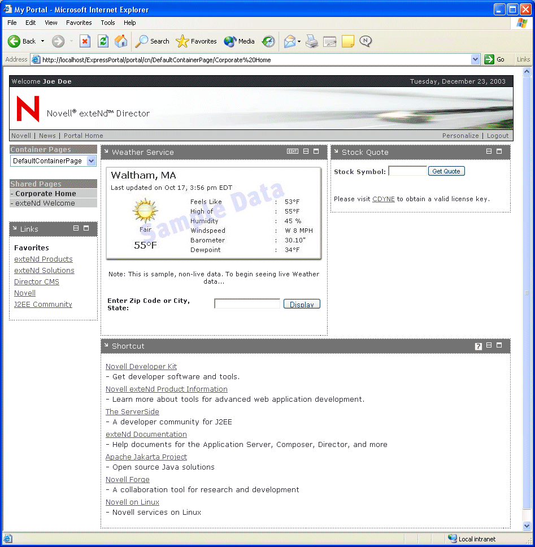This screenshot has width=535, height=547.
Task: Print the page with printer icon
Action: tap(312, 41)
